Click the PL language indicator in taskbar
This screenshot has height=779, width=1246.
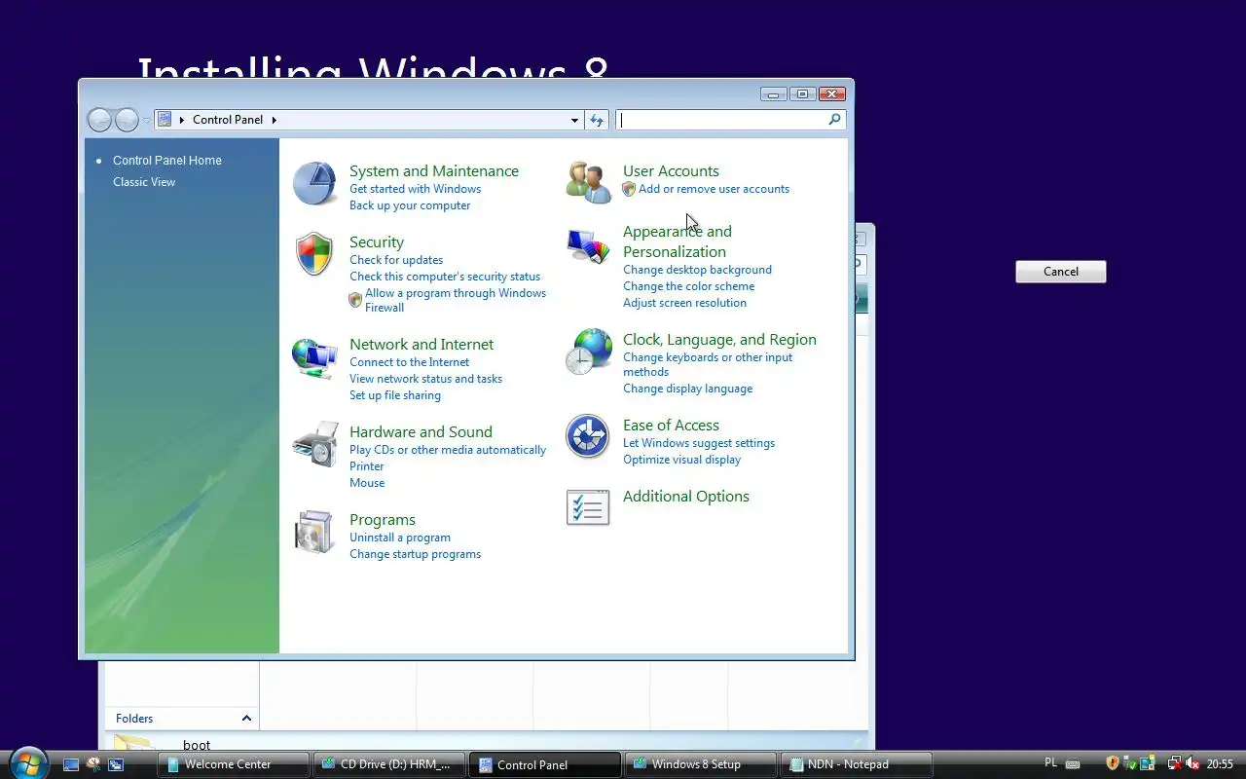click(x=1051, y=763)
